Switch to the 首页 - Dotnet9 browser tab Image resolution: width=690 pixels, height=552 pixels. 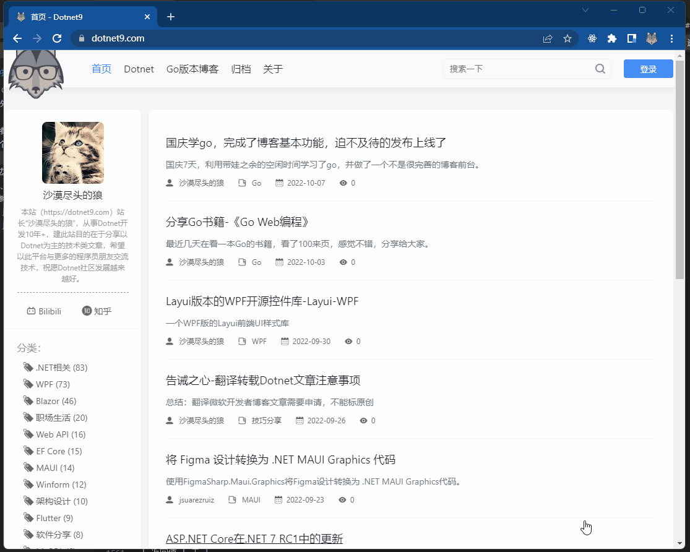83,17
